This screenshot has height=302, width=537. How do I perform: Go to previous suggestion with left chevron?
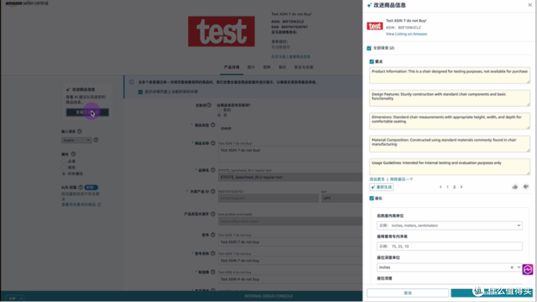[x=441, y=187]
